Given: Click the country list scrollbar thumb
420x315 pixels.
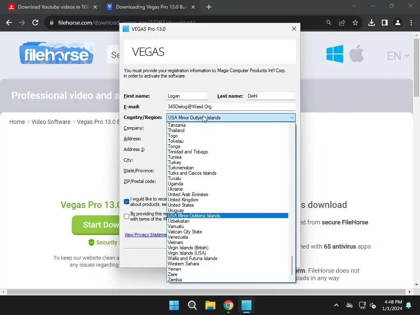Looking at the screenshot, I should coord(292,266).
